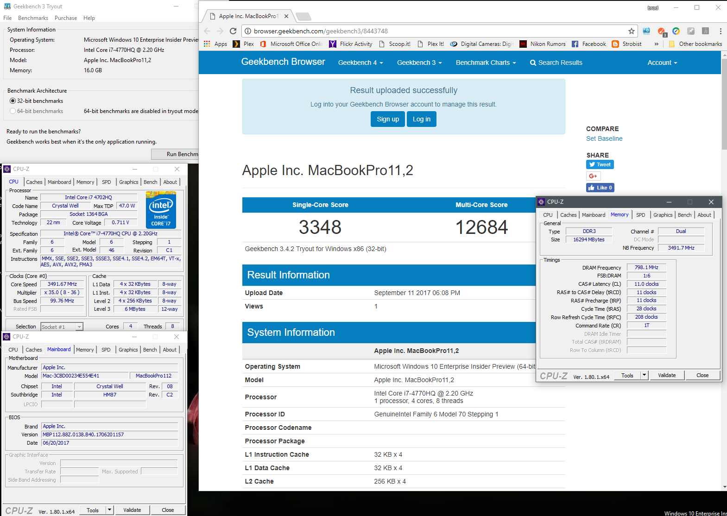The image size is (727, 516).
Task: Open a new tab in Chrome
Action: pyautogui.click(x=303, y=17)
